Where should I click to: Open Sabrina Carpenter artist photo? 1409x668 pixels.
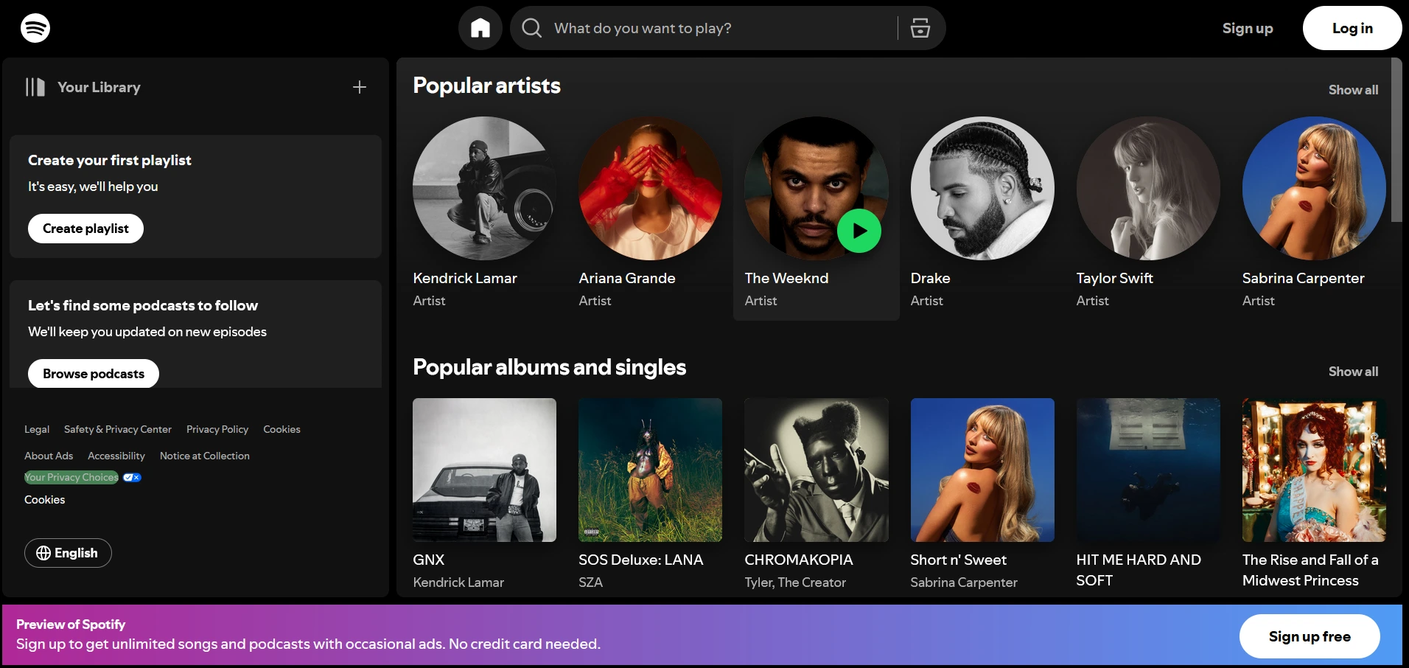(x=1314, y=188)
